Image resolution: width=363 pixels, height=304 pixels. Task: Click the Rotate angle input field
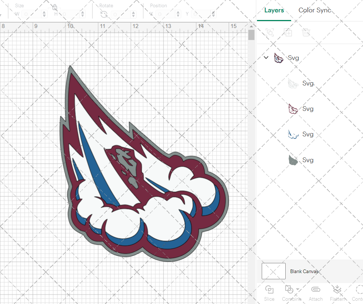[121, 15]
